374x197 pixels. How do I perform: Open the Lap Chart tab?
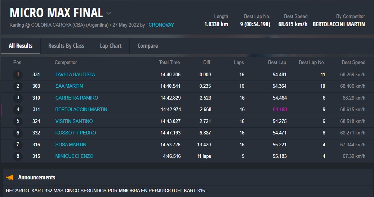[x=111, y=46]
